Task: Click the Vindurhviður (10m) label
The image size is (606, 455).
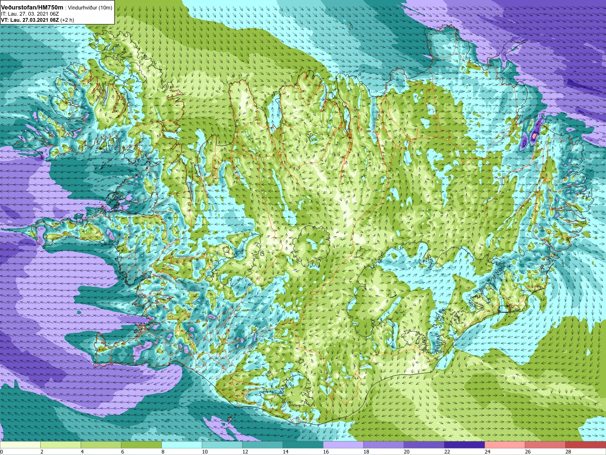Action: pyautogui.click(x=90, y=8)
